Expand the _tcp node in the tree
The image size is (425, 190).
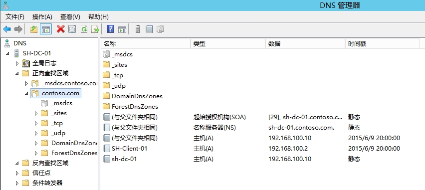pos(36,123)
